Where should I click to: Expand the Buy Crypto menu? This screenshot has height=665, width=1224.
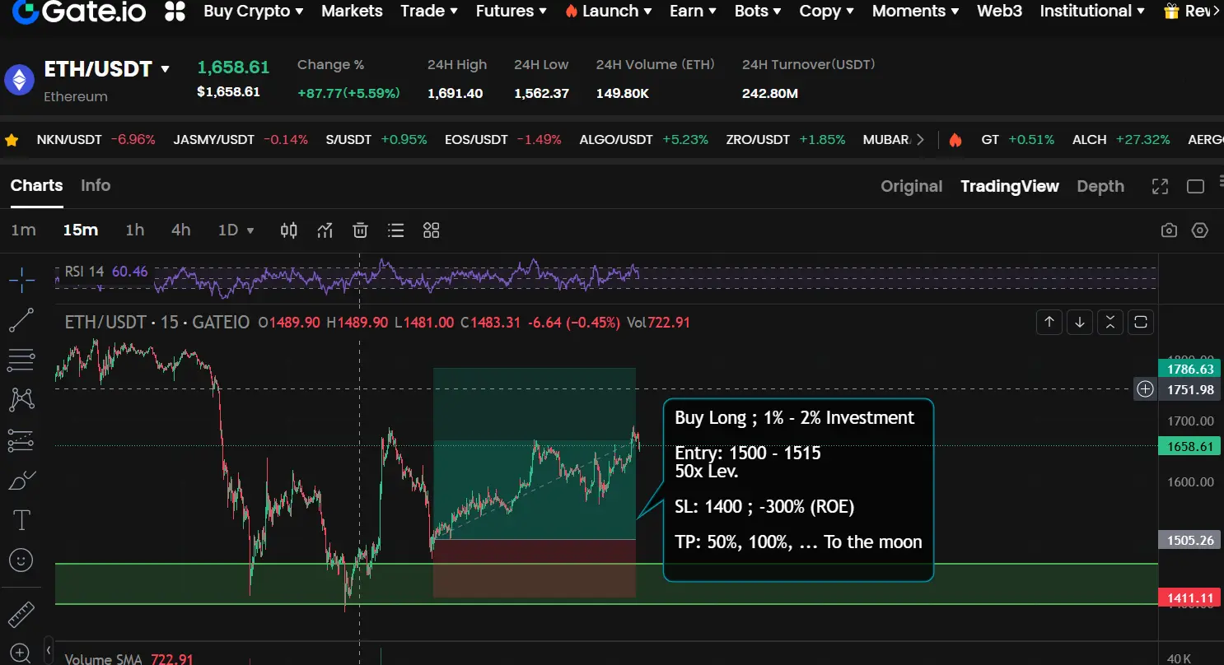254,11
